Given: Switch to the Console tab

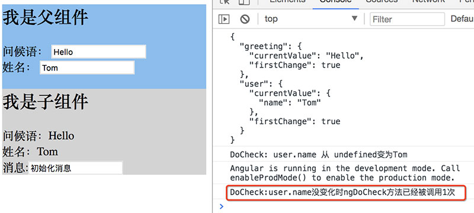Looking at the screenshot, I should click(335, 2).
